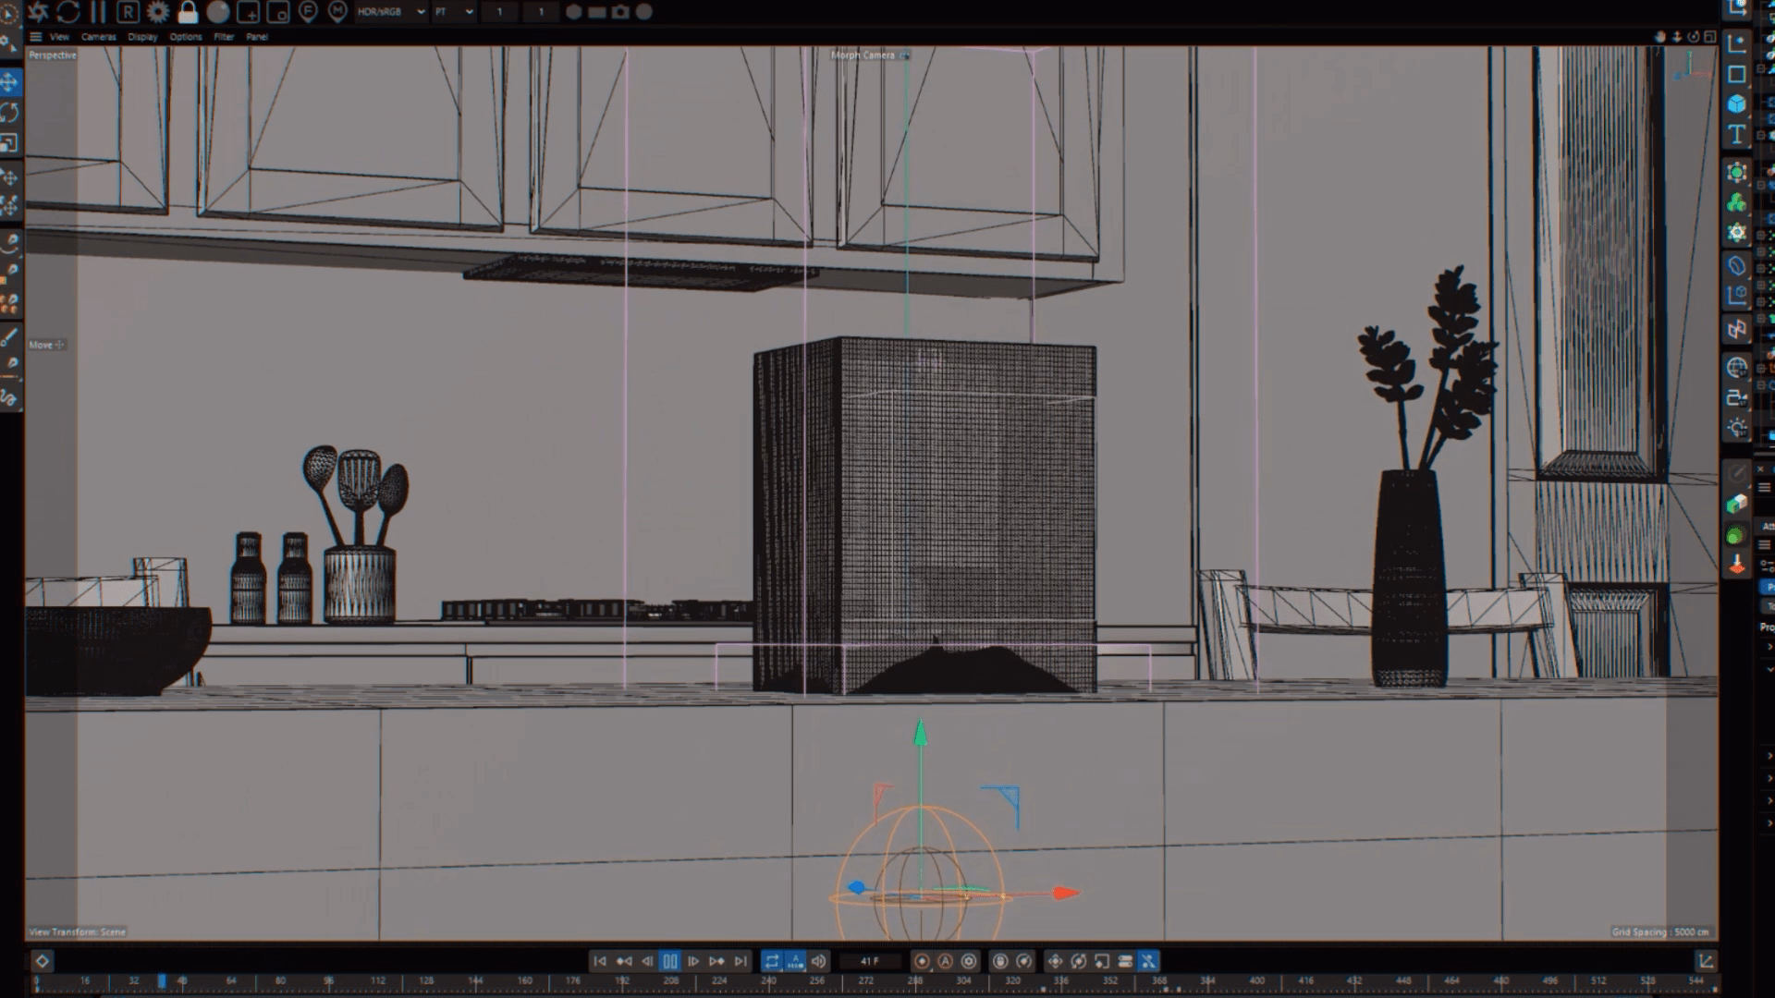Click the Move tool label in viewport
Image resolution: width=1775 pixels, height=998 pixels.
click(41, 345)
